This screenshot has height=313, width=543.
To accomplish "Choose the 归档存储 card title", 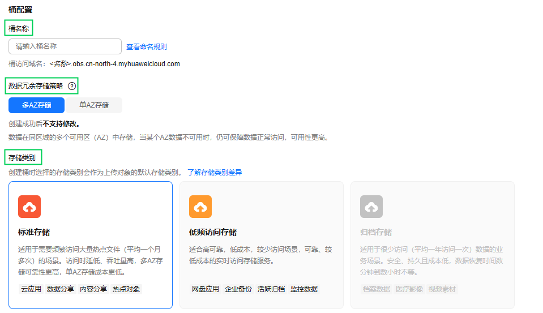I will [376, 232].
